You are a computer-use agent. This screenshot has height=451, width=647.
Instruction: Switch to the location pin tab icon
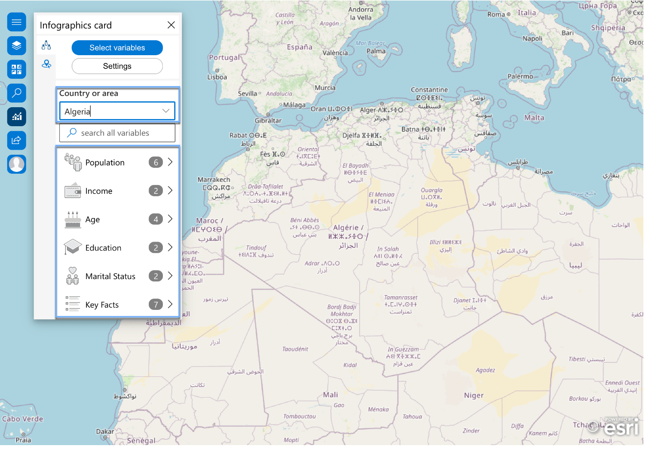46,64
